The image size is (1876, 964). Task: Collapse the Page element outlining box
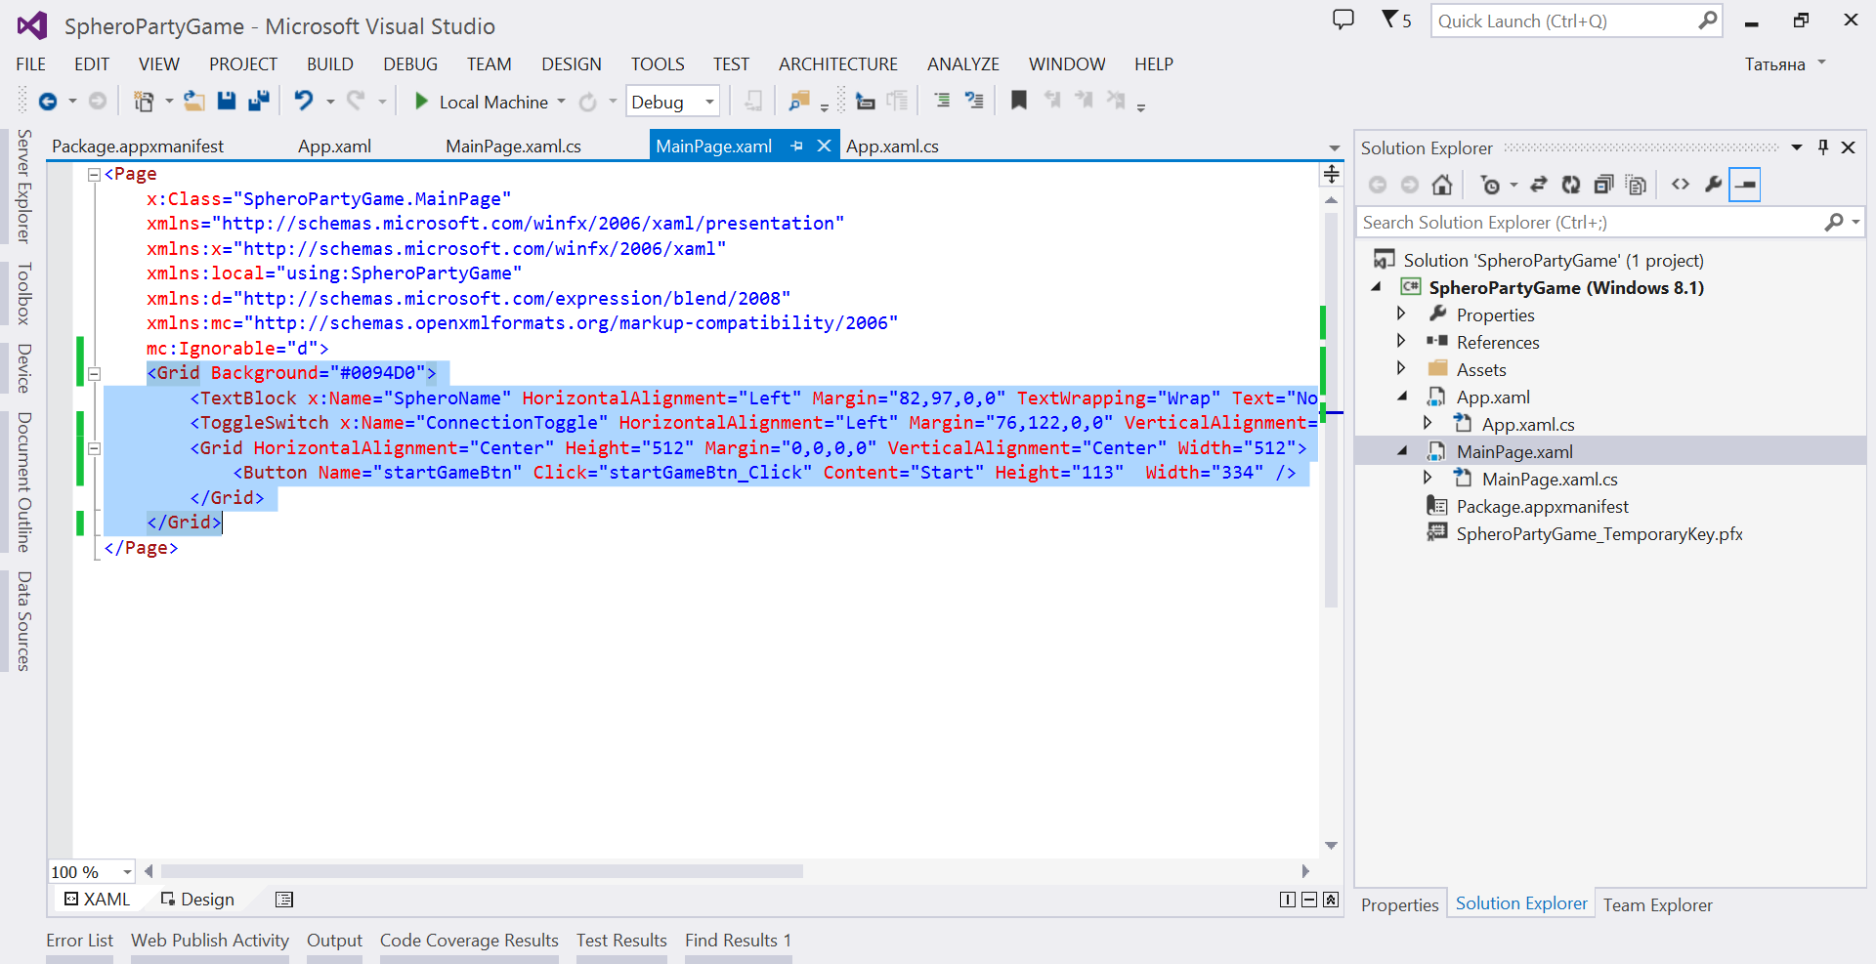click(94, 175)
